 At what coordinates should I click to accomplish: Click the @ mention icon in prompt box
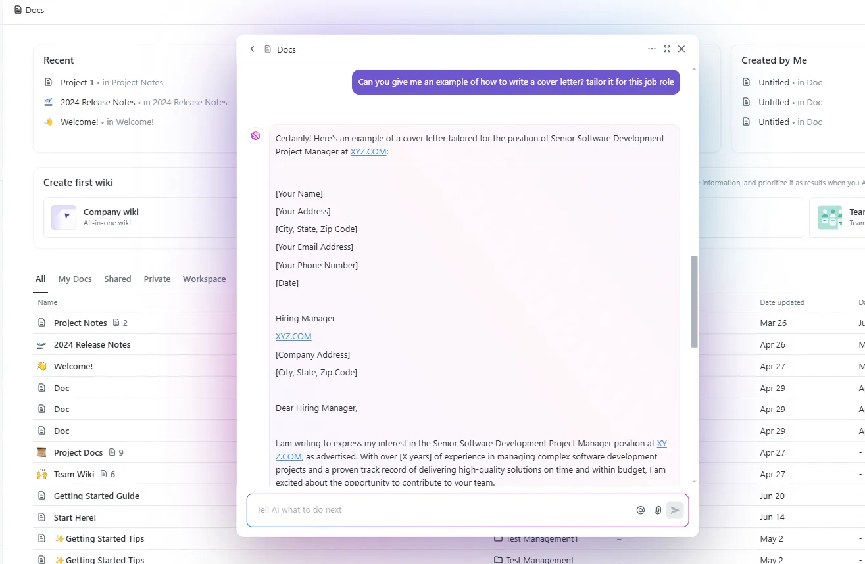[640, 510]
